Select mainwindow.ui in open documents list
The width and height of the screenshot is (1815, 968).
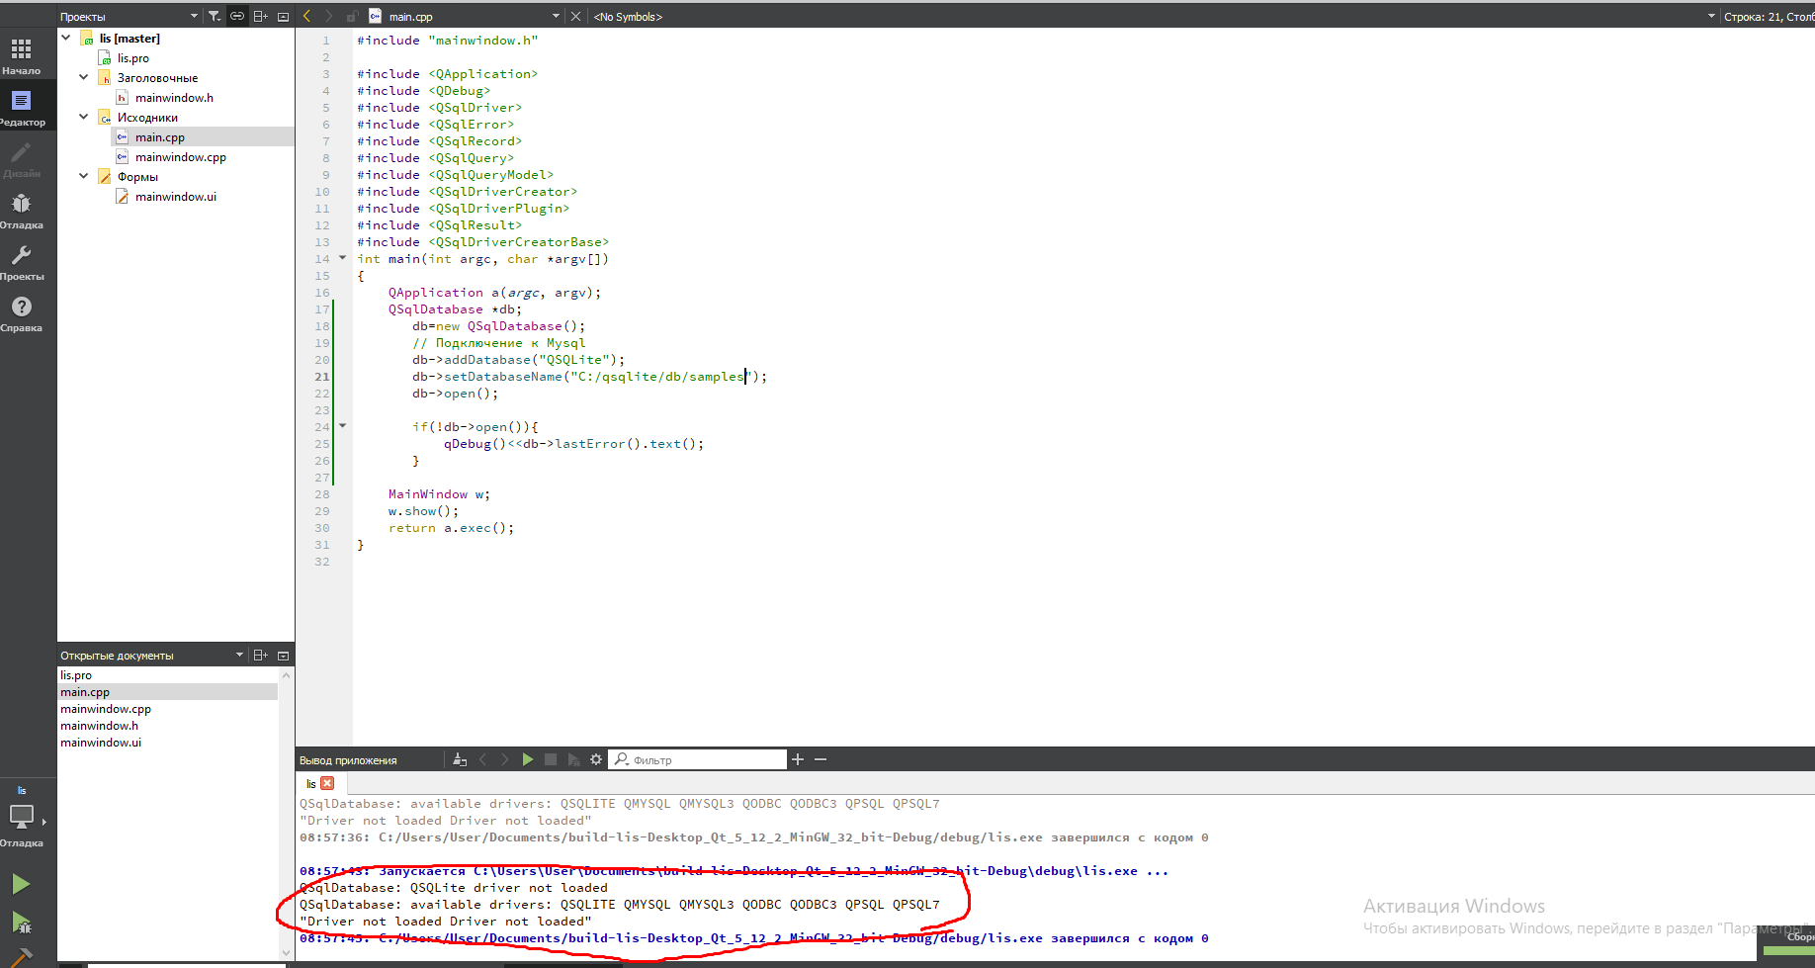[168, 743]
